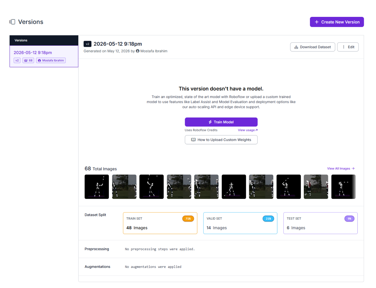Image resolution: width=376 pixels, height=288 pixels.
Task: Open the fourth image thumbnail
Action: (179, 187)
